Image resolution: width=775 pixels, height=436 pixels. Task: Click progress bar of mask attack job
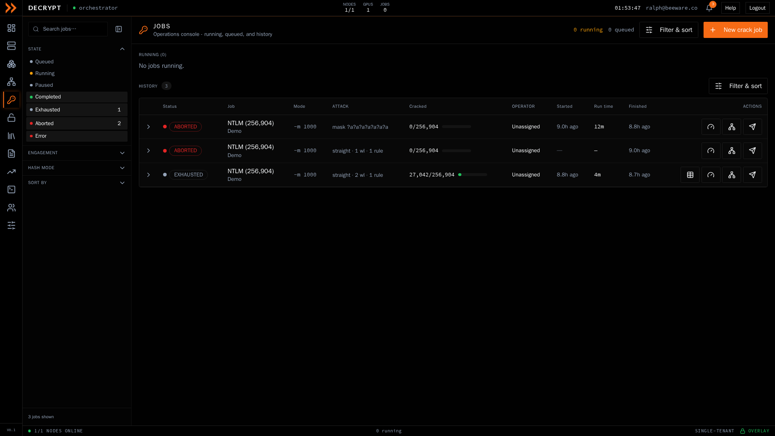point(457,127)
